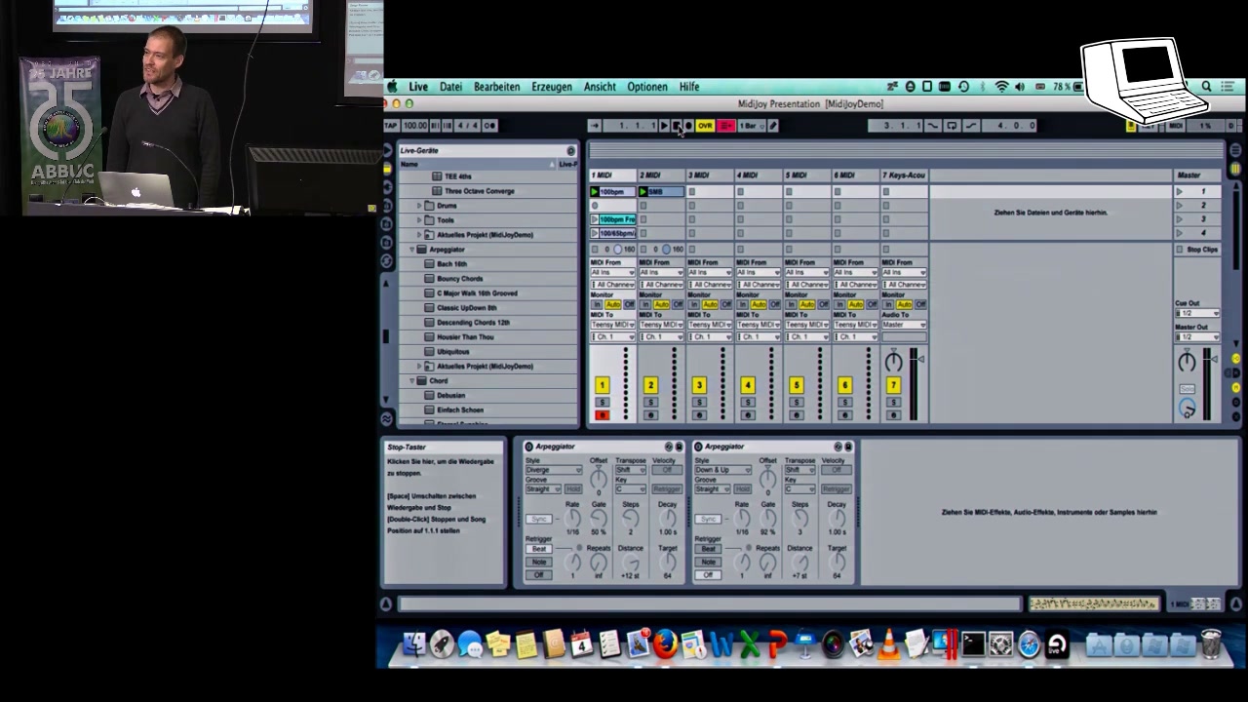
Task: Select Beat retrigger in second Arpeggiator
Action: click(x=708, y=549)
